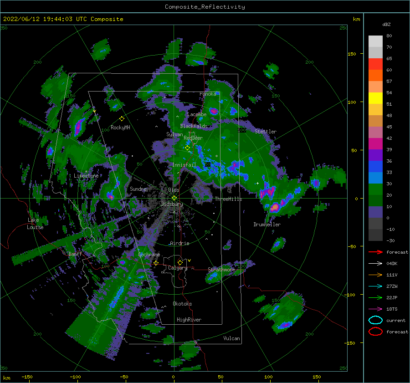Click the dBZ legend heading
Image resolution: width=410 pixels, height=383 pixels.
[386, 24]
